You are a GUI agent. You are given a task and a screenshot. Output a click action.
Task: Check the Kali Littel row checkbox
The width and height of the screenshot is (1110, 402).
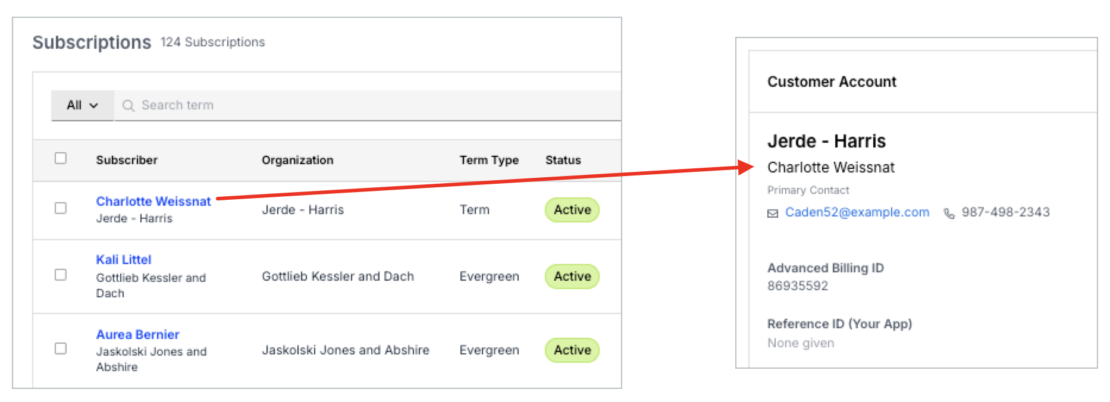pyautogui.click(x=61, y=275)
